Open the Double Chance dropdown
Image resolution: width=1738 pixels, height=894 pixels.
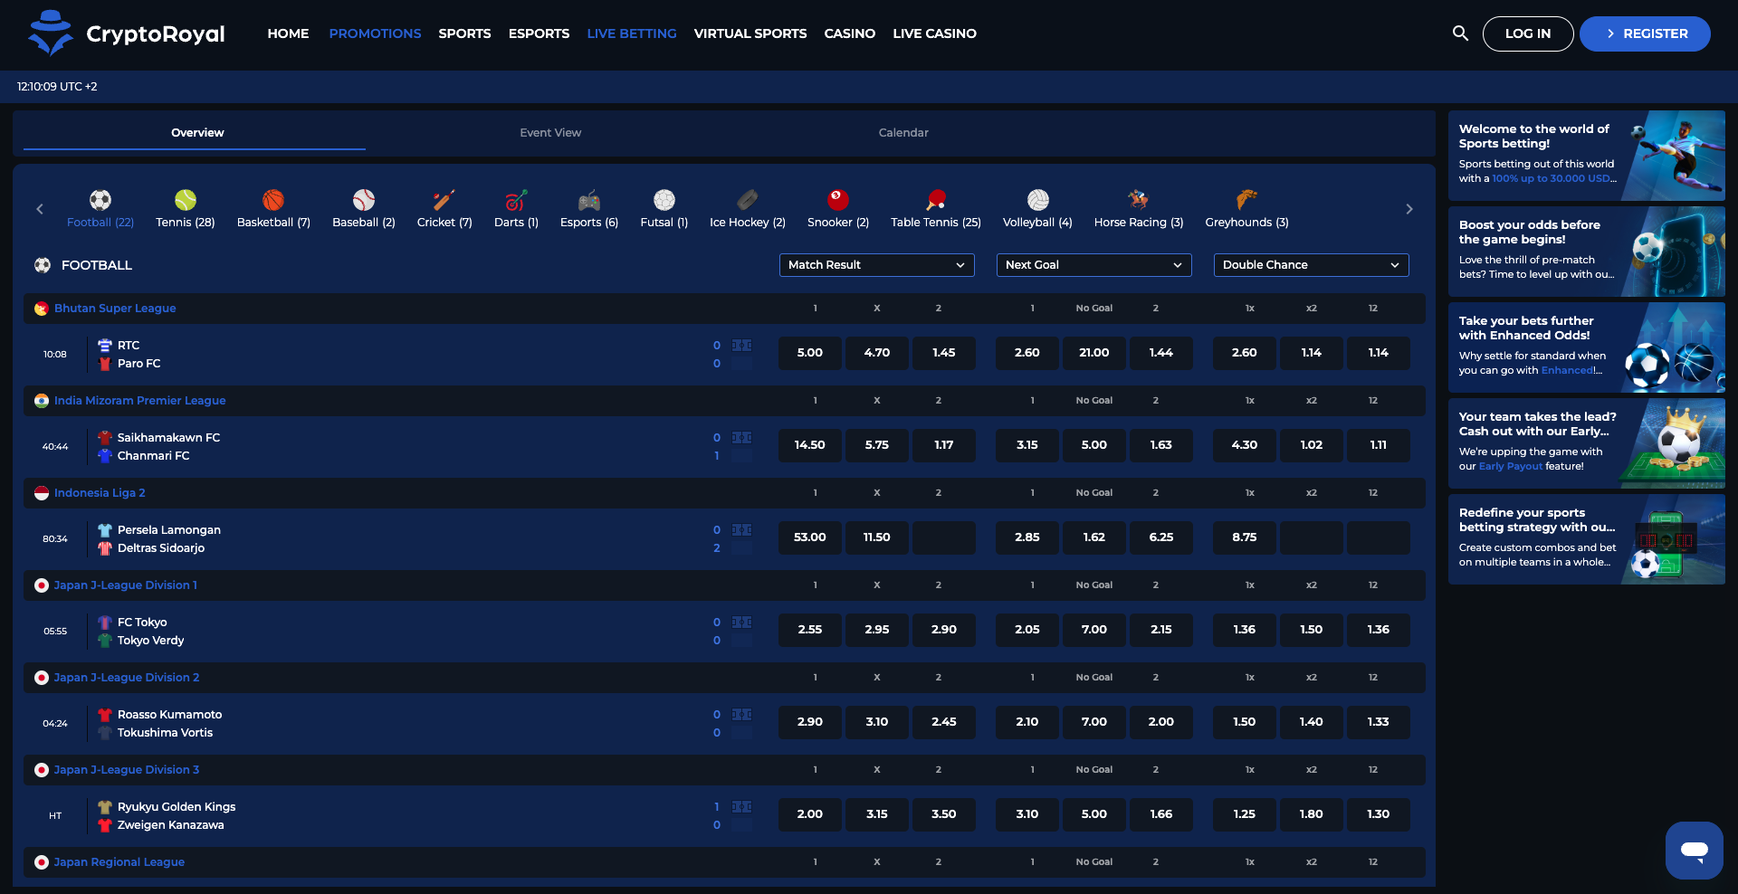pos(1311,265)
